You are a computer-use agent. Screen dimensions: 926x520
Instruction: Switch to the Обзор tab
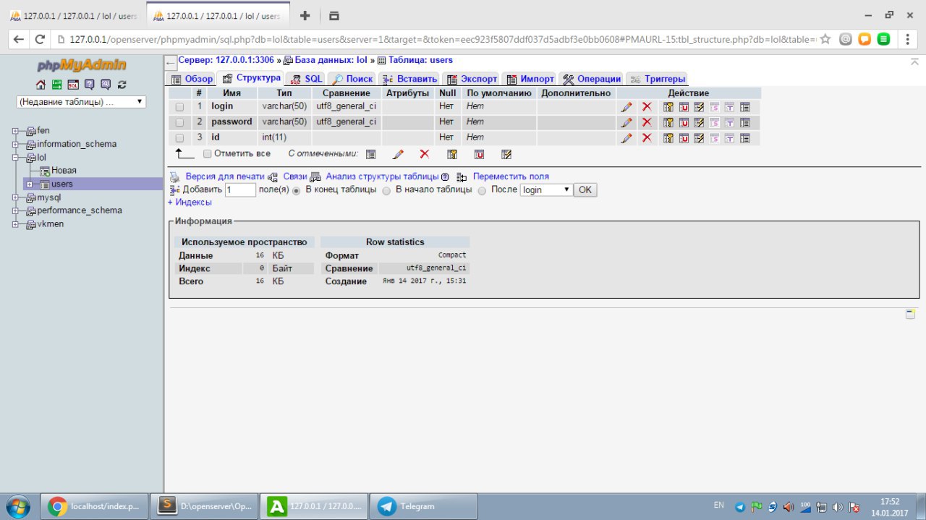point(192,79)
